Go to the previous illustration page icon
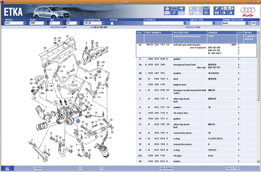261x172 pixels. pos(224,8)
